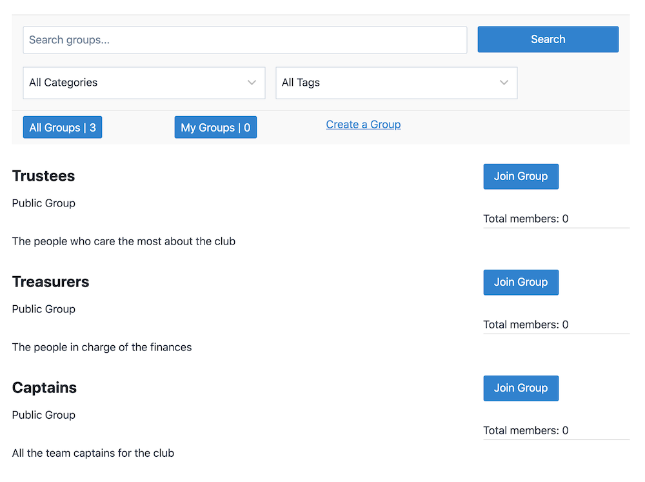Screen dimensions: 645x482
Task: Switch to the All Groups tab
Action: (63, 127)
